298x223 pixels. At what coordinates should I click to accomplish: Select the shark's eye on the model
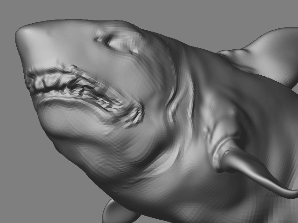tap(108, 40)
